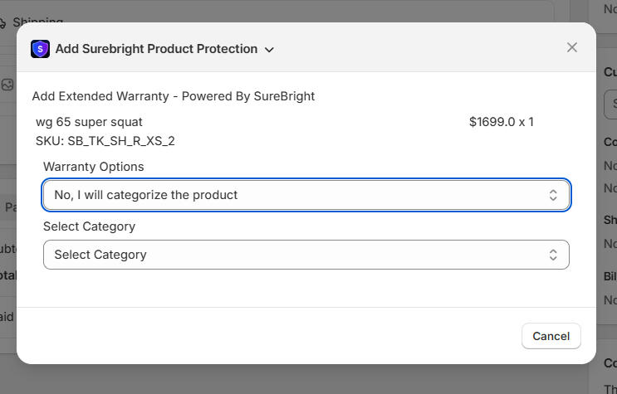This screenshot has width=617, height=394.
Task: Click the Warranty Options label
Action: click(94, 167)
